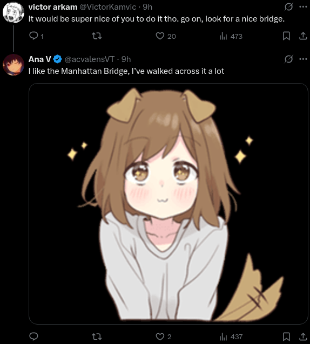Open Grok icon on victor arkam's tweet
The height and width of the screenshot is (344, 310).
click(x=288, y=7)
